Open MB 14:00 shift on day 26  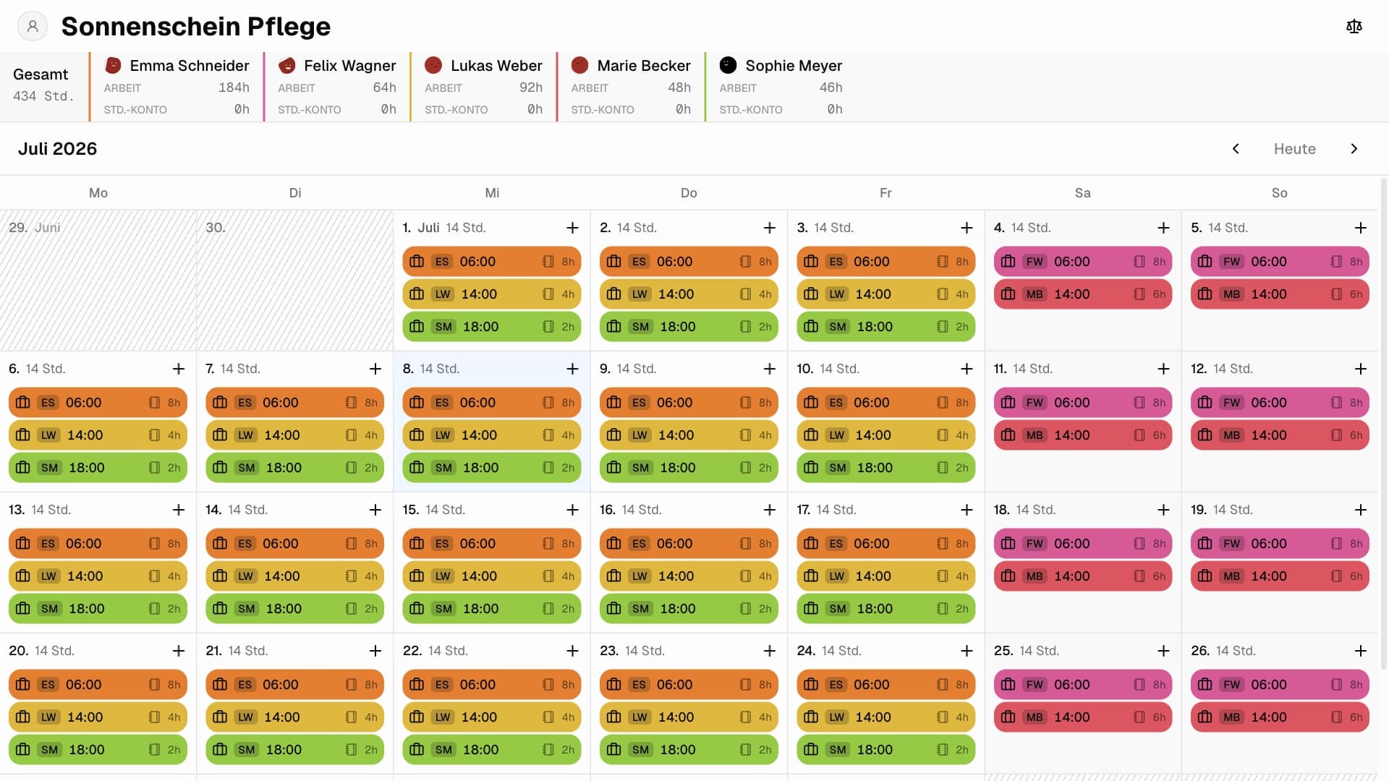(1280, 717)
